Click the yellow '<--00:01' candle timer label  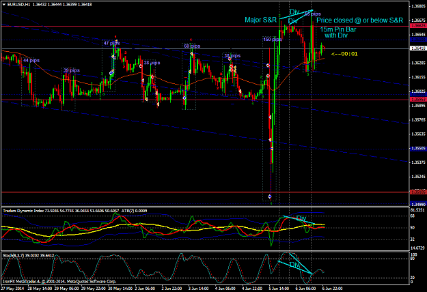[344, 54]
